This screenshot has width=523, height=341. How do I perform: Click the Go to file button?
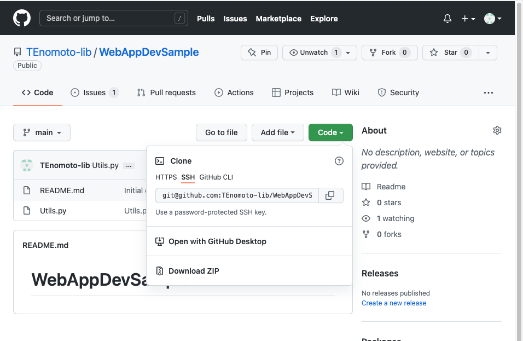click(x=222, y=132)
